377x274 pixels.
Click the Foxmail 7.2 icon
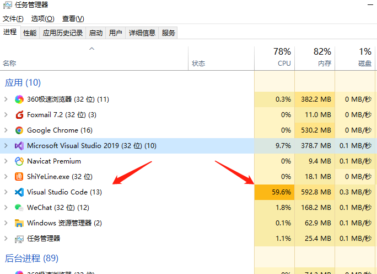pyautogui.click(x=19, y=115)
